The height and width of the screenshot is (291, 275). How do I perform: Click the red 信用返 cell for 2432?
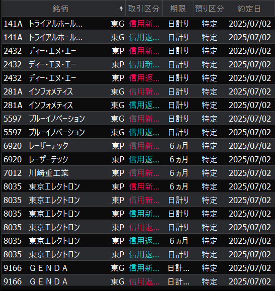[x=144, y=78]
